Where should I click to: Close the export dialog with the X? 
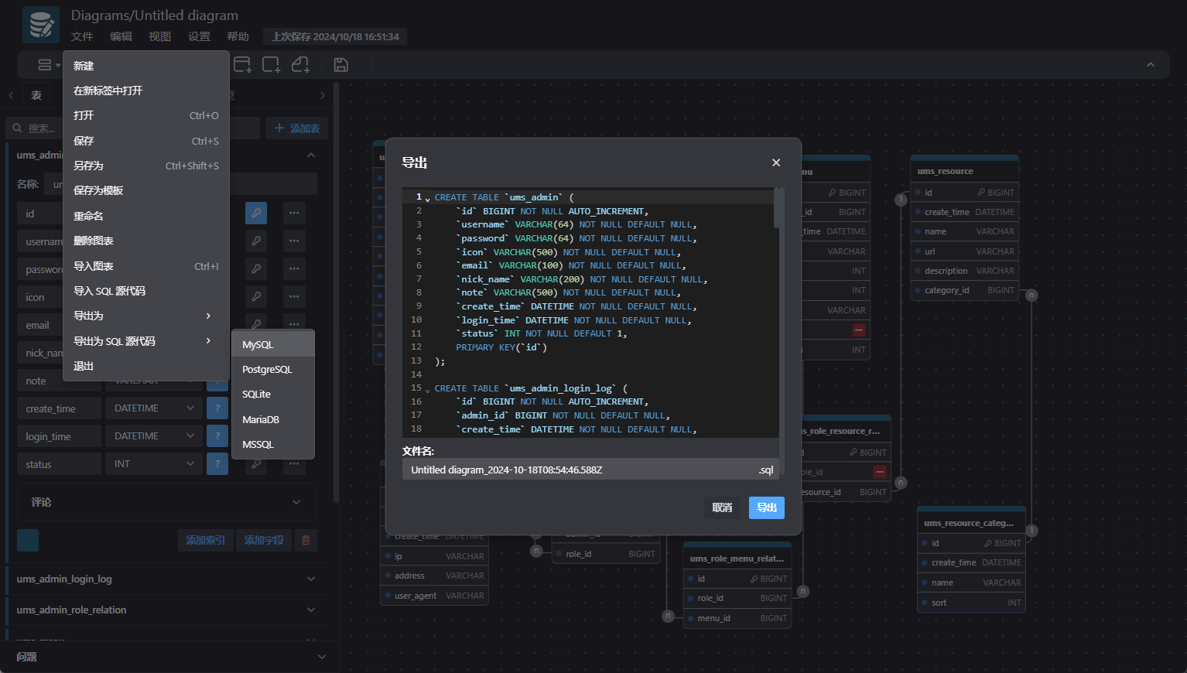click(x=776, y=162)
